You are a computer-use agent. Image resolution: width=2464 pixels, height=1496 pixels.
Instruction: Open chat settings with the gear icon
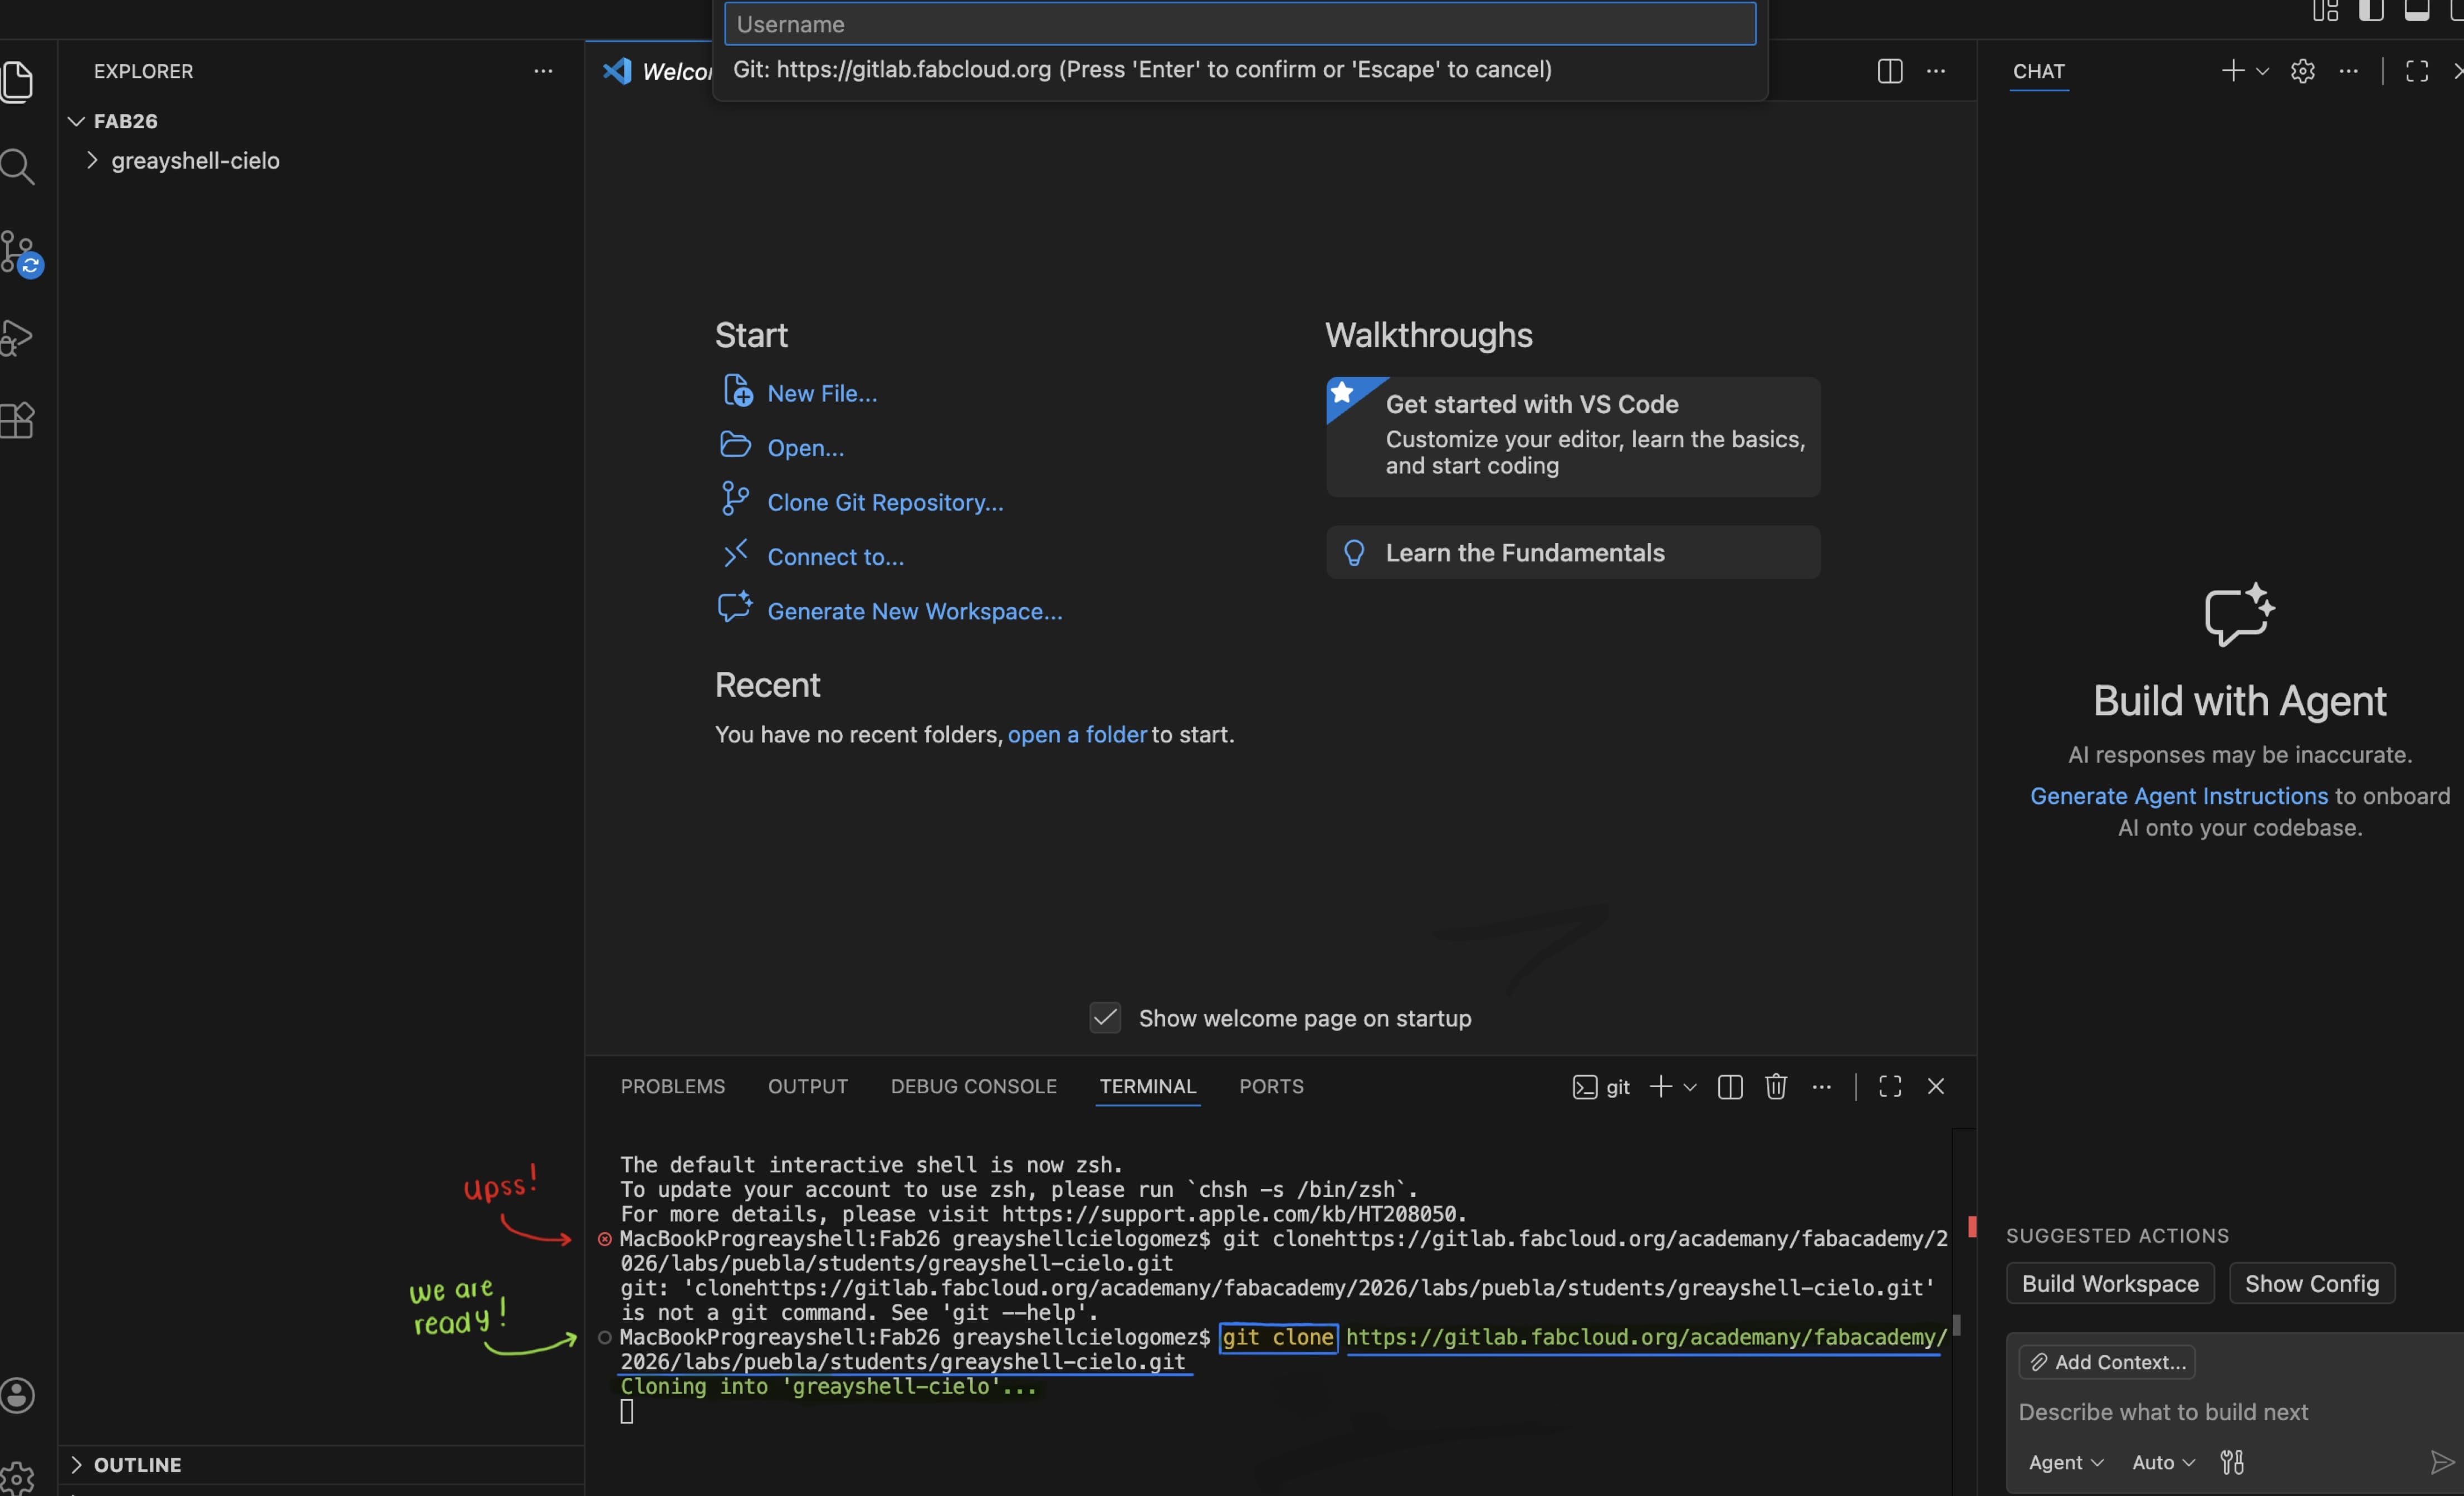(x=2303, y=71)
